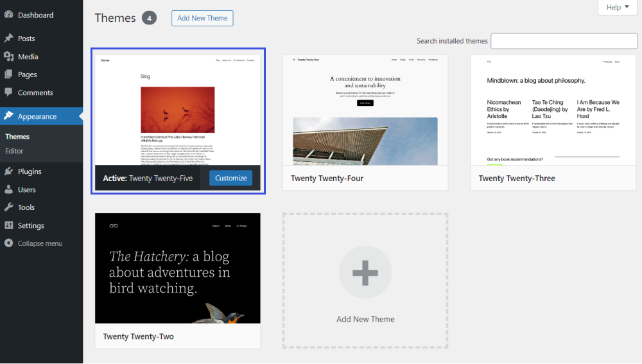This screenshot has width=642, height=364.
Task: Click the theme count badge 4
Action: coord(150,18)
